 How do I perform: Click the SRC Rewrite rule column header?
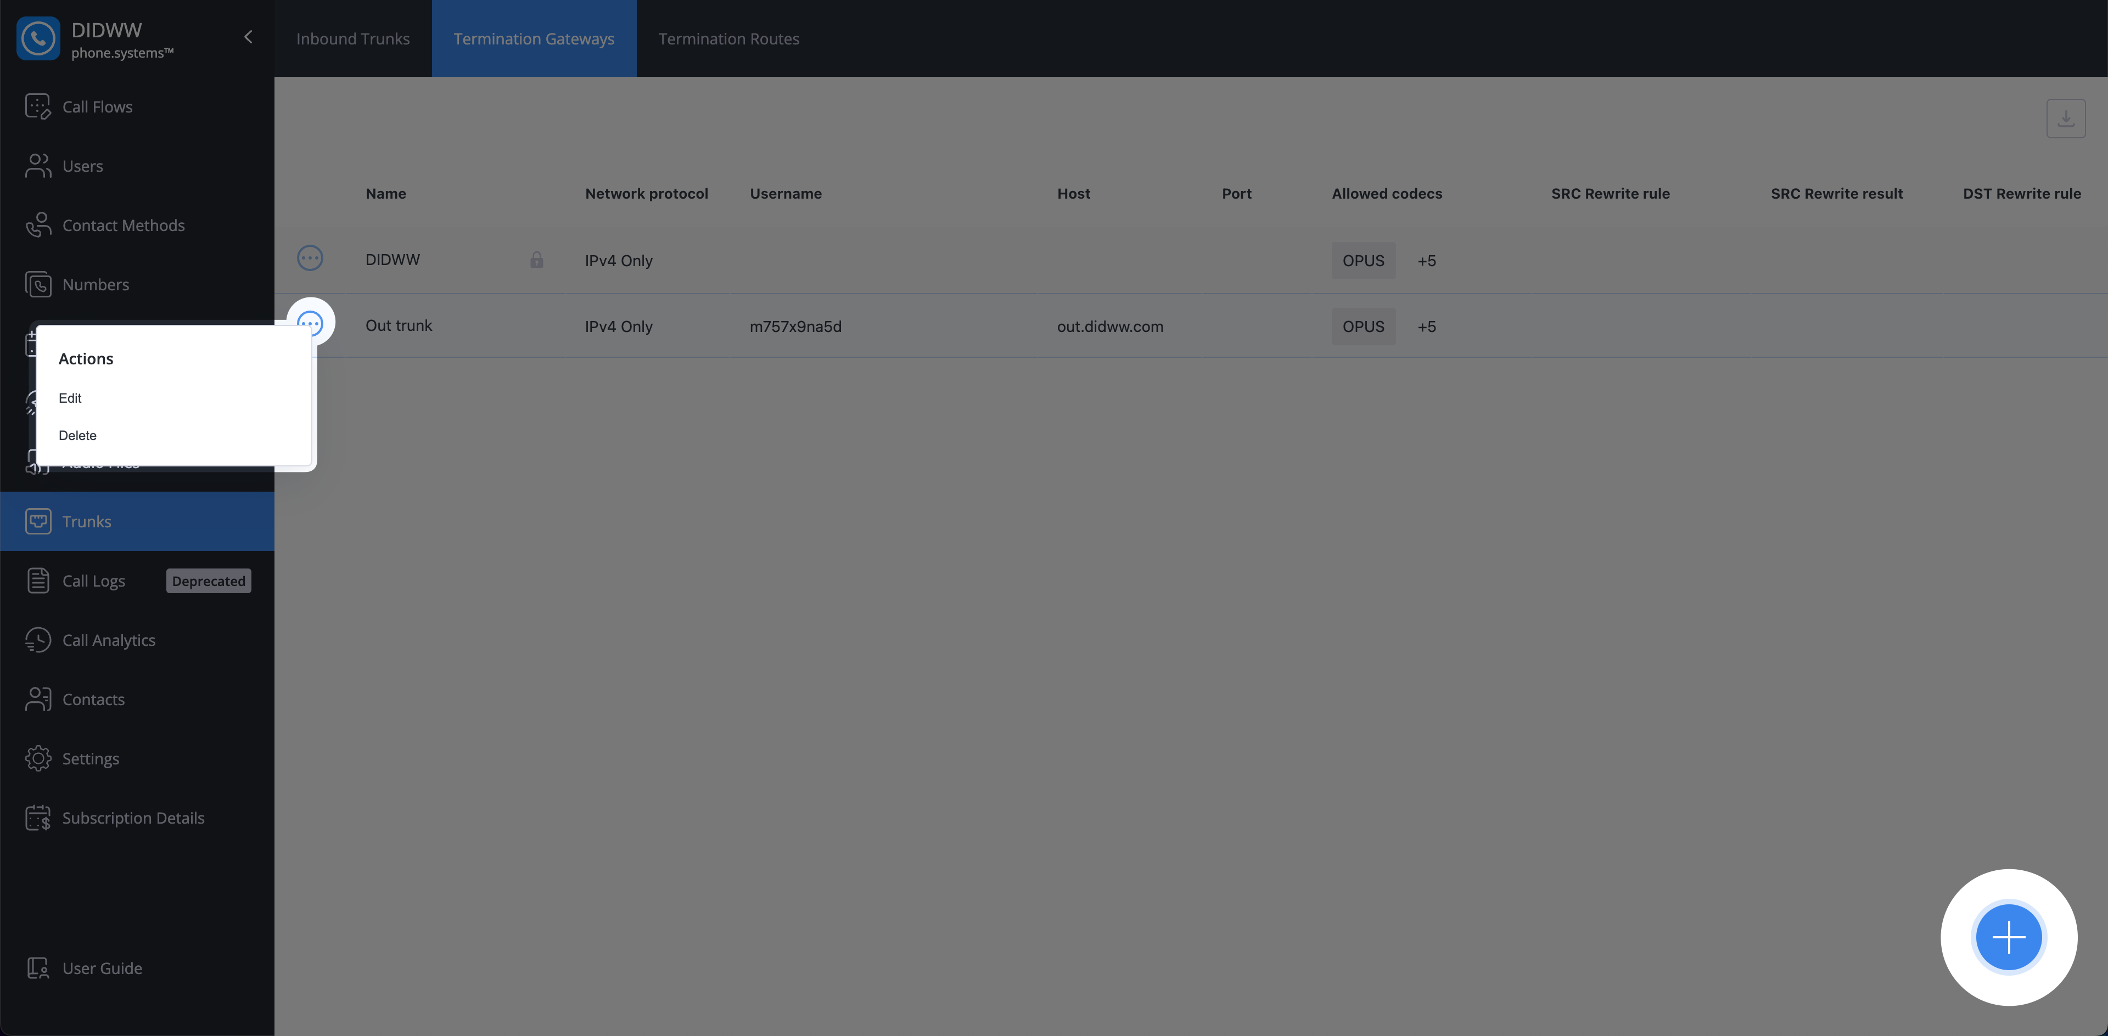[1611, 194]
